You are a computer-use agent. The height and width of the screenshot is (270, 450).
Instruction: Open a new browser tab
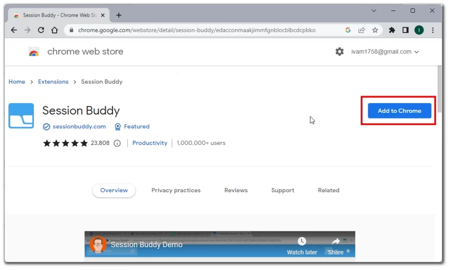pyautogui.click(x=119, y=15)
